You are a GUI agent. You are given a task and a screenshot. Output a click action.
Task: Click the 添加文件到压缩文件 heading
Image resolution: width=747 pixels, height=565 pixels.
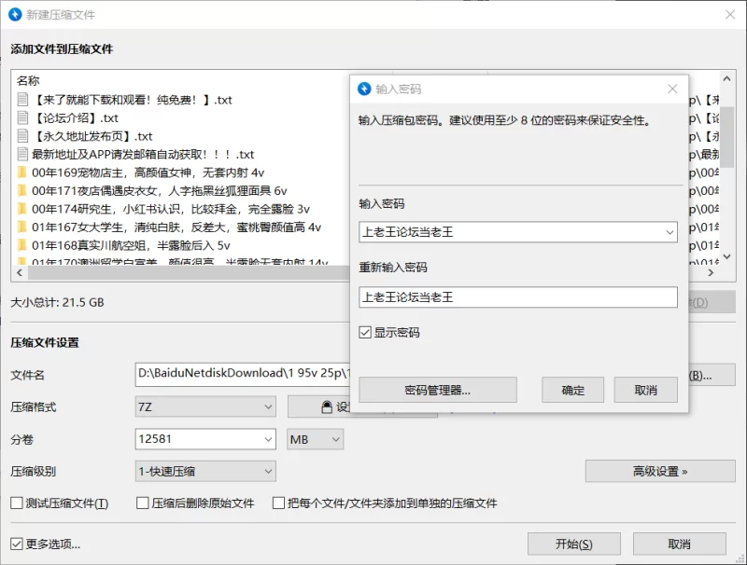point(62,49)
